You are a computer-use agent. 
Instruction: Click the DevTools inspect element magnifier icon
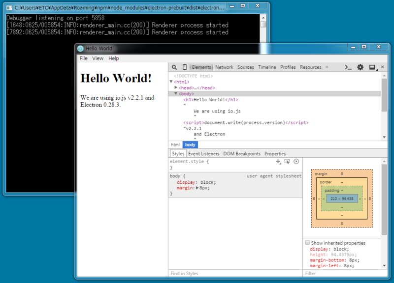click(x=174, y=67)
